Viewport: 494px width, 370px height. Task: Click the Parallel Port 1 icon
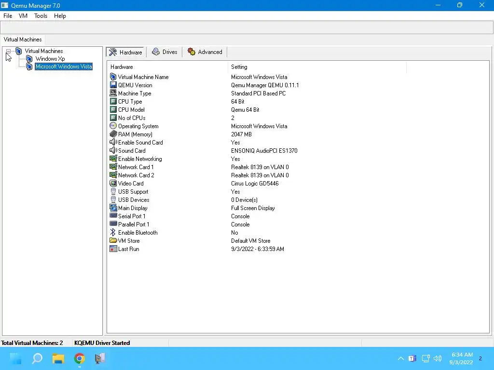click(113, 224)
